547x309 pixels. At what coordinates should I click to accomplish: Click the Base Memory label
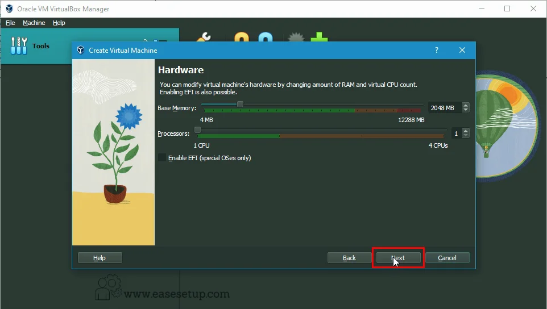(177, 108)
